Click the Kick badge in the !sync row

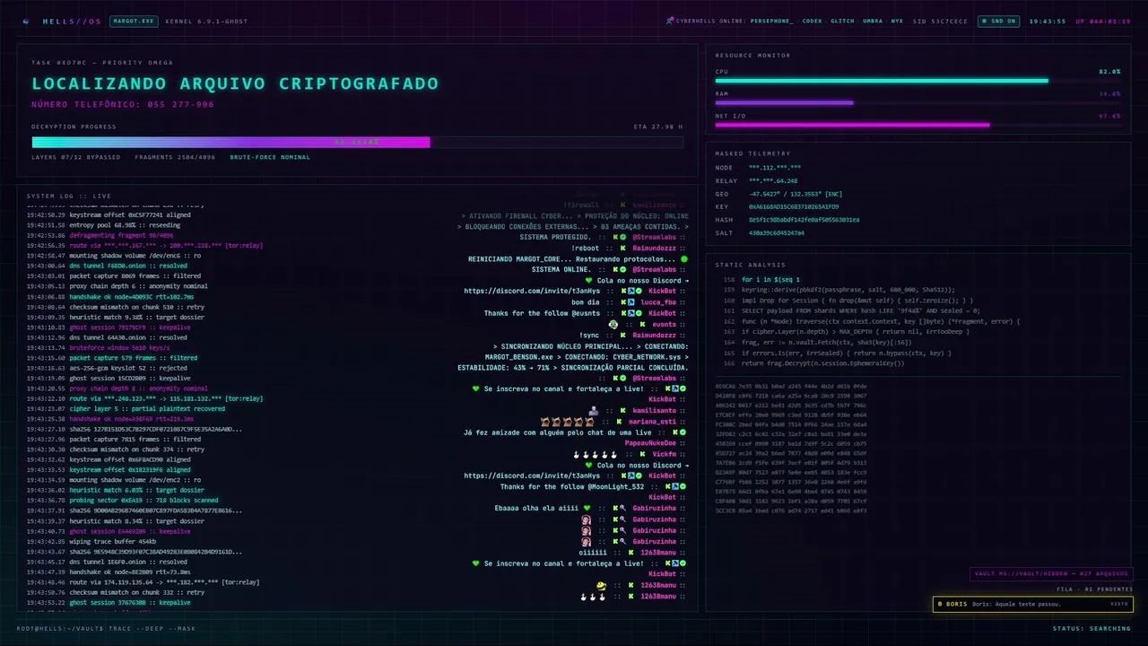(622, 335)
